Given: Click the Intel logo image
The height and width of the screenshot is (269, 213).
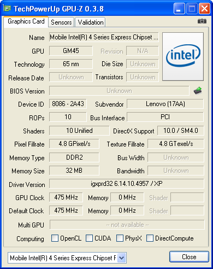Looking at the screenshot, I should pyautogui.click(x=183, y=56).
